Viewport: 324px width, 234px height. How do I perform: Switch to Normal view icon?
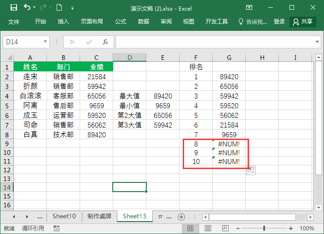(x=190, y=228)
